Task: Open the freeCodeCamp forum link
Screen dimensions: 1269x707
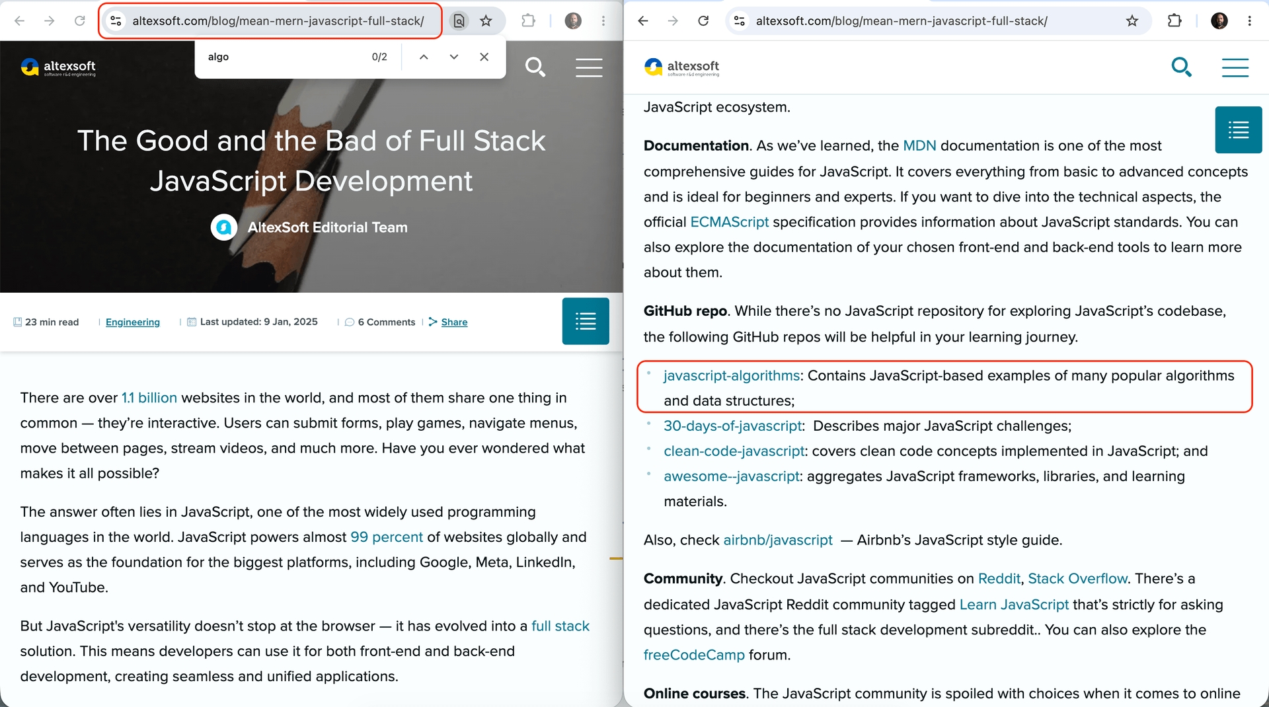Action: point(694,655)
